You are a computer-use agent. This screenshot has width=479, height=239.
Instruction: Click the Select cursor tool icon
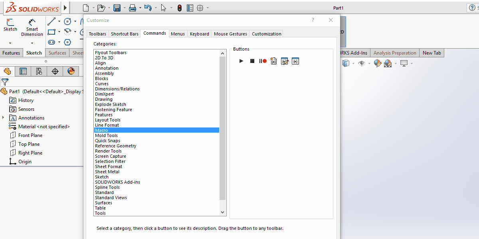click(x=163, y=8)
